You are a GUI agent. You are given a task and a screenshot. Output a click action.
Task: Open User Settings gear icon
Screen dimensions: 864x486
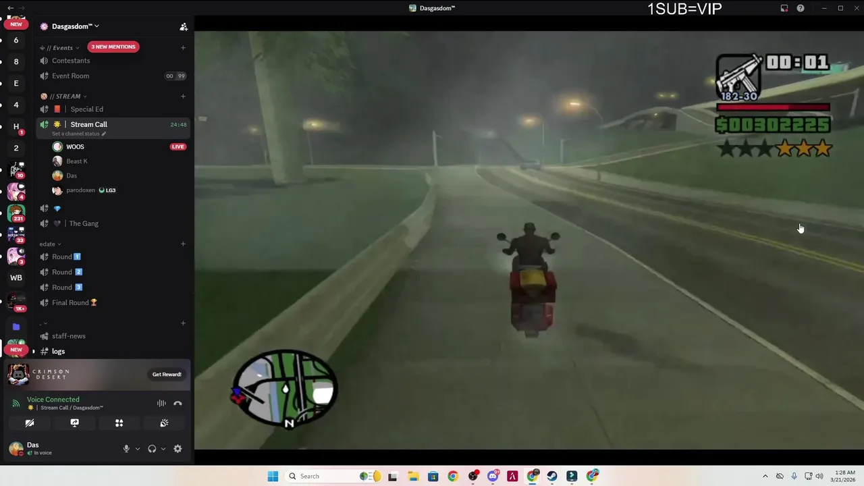point(178,449)
